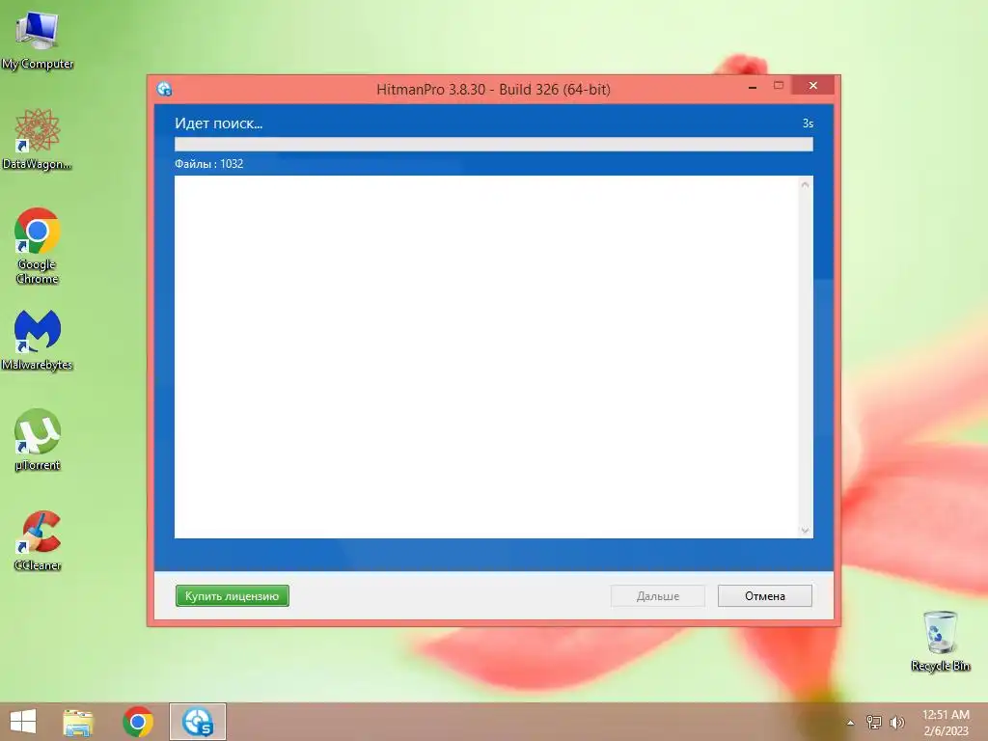Select the HitmanPro taskbar button

click(x=197, y=722)
